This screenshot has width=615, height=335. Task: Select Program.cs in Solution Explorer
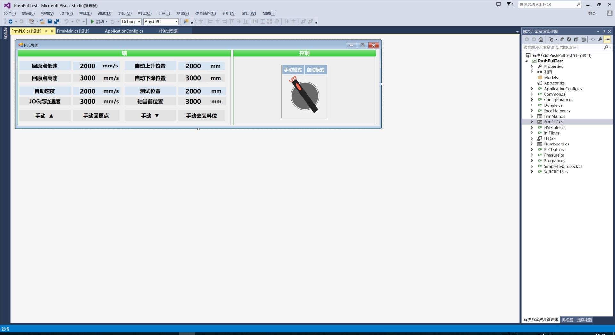pos(554,161)
